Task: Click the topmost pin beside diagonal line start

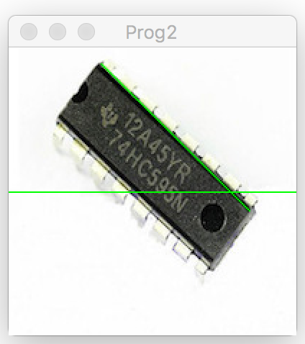Action: click(109, 64)
